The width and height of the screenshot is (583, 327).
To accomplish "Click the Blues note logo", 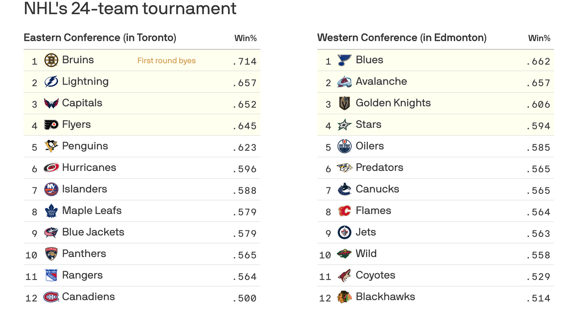I will tap(345, 60).
